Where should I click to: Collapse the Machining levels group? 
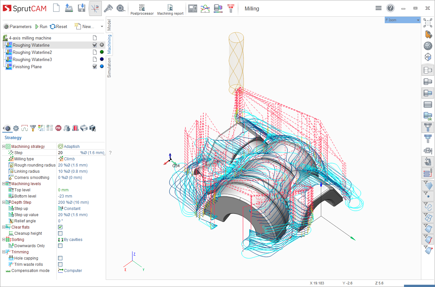4,184
